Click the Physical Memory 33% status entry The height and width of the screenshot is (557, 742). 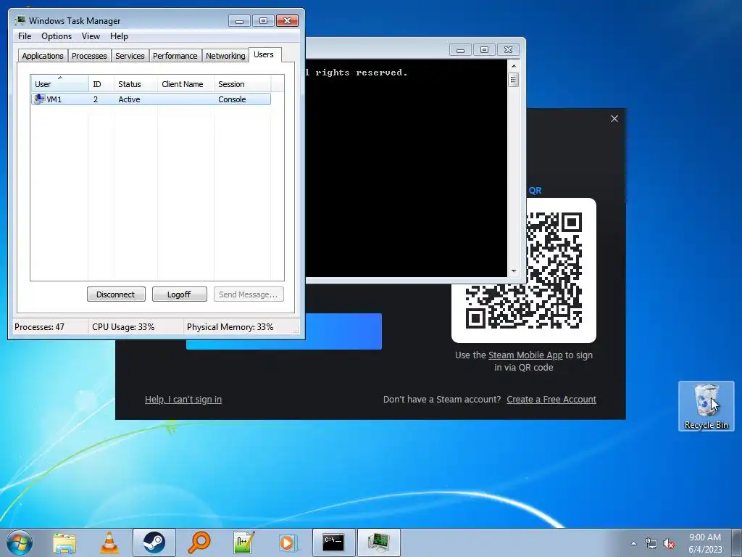[x=230, y=327]
